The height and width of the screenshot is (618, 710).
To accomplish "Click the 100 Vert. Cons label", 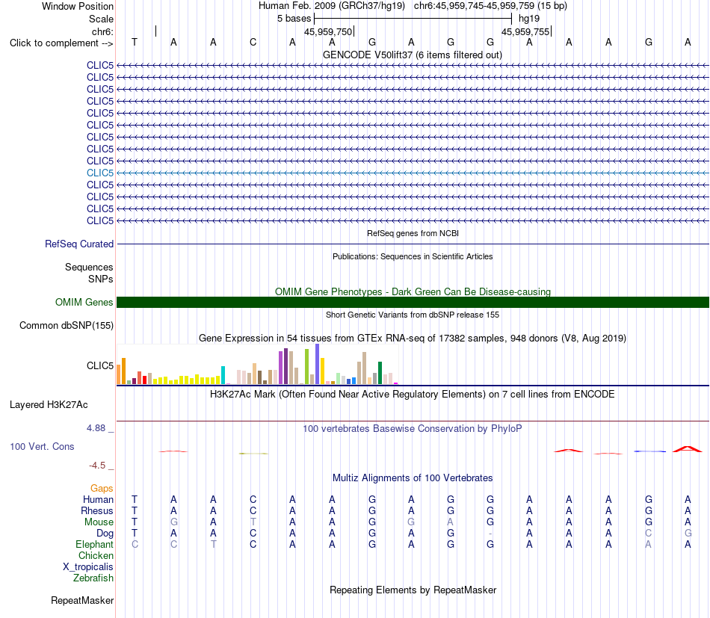I will (x=42, y=446).
